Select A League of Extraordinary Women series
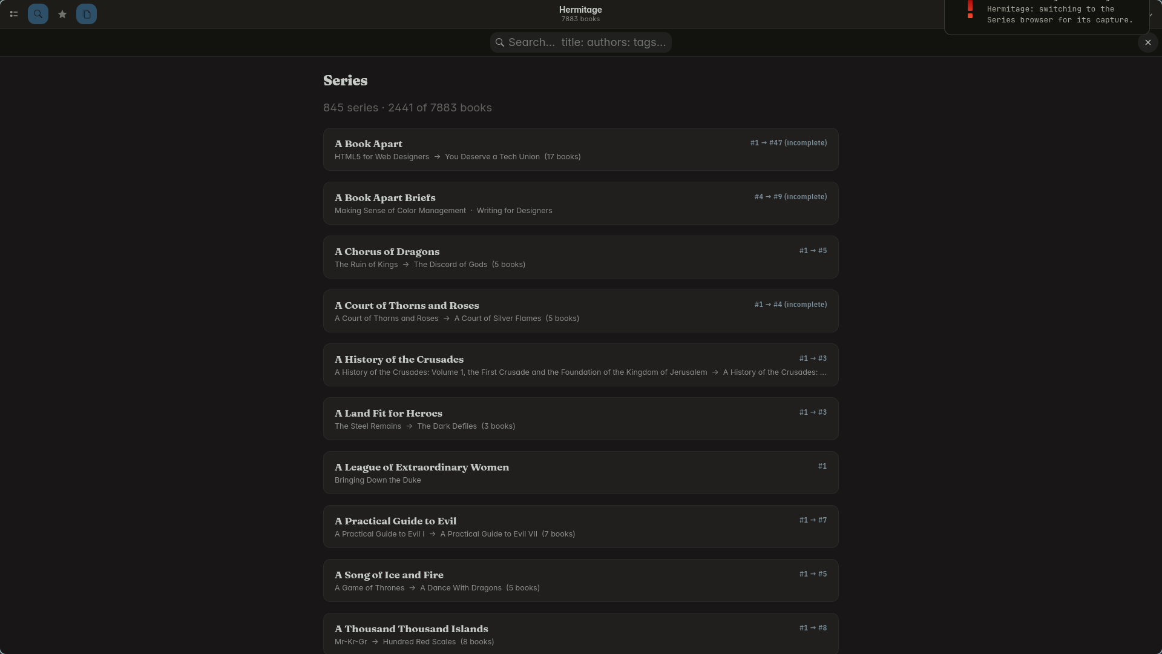The image size is (1162, 654). pyautogui.click(x=581, y=473)
